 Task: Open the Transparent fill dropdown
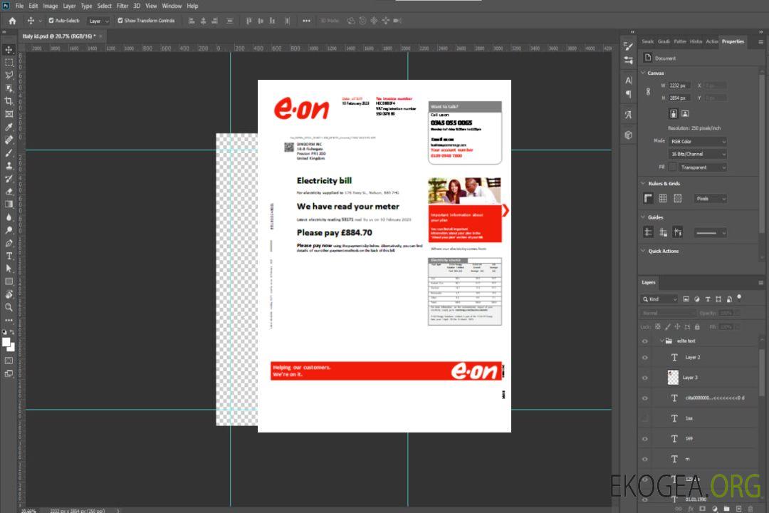click(702, 167)
